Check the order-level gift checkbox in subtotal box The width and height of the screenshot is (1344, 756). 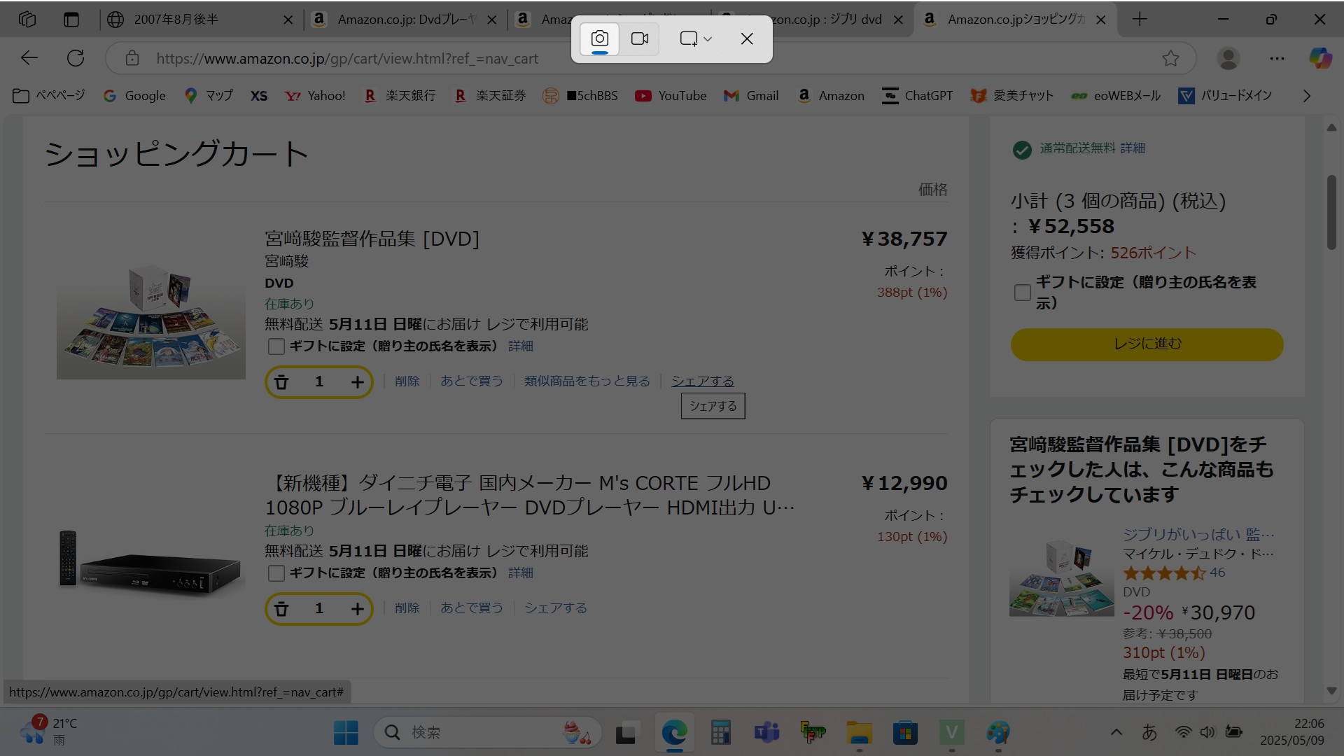click(x=1023, y=293)
